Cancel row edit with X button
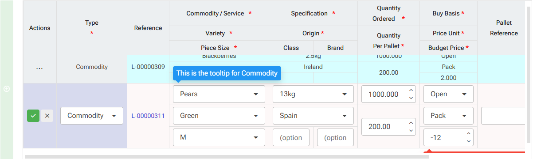Screen dimensions: 533x159 47,116
